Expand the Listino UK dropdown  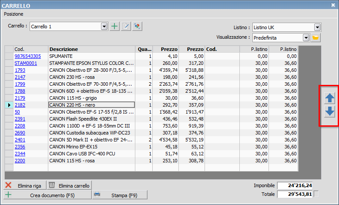coord(317,27)
